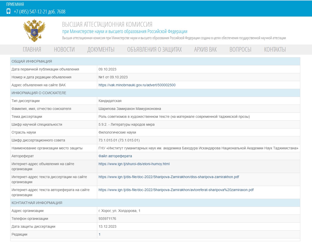The height and width of the screenshot is (244, 312).
Task: Click the Адрес объявления на сайте ВАК label
Action: click(39, 85)
